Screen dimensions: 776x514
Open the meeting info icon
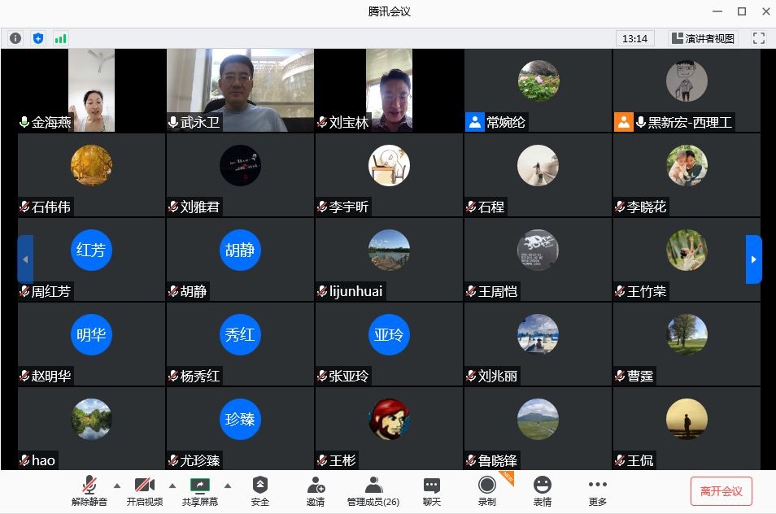15,38
